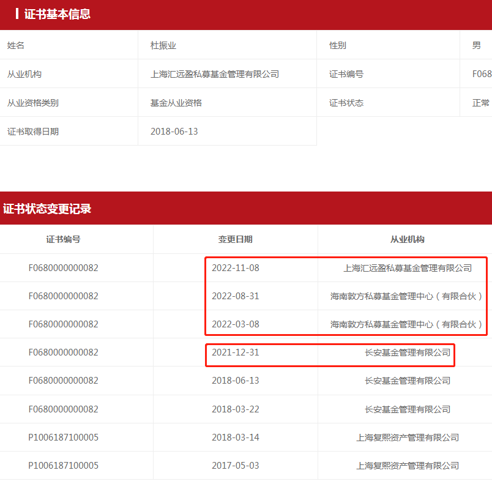The width and height of the screenshot is (492, 484).
Task: Click 上海汇远盈私募基金管理有限公司 in records table
Action: (x=408, y=268)
